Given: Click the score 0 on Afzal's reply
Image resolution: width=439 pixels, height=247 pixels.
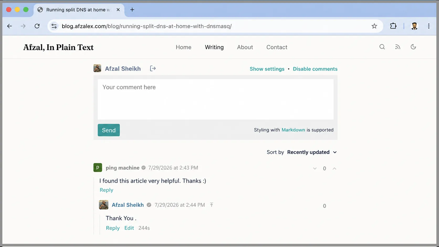Looking at the screenshot, I should pos(325,206).
